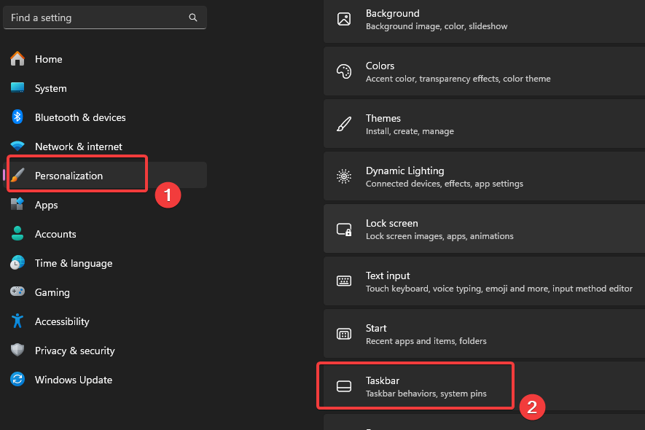
Task: Click the Gaming controller icon
Action: tap(17, 292)
